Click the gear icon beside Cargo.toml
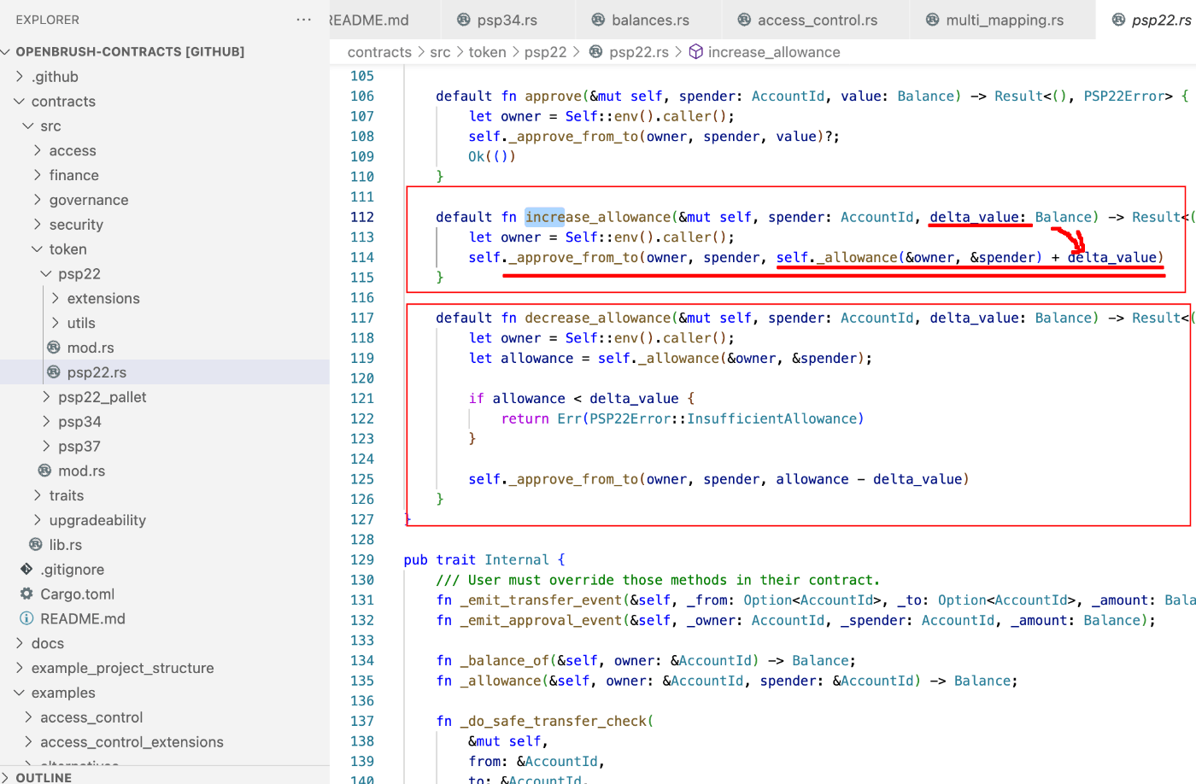 coord(26,594)
